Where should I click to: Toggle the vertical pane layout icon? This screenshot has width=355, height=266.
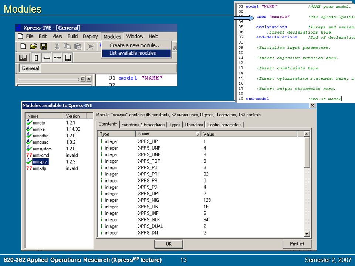coord(36,58)
